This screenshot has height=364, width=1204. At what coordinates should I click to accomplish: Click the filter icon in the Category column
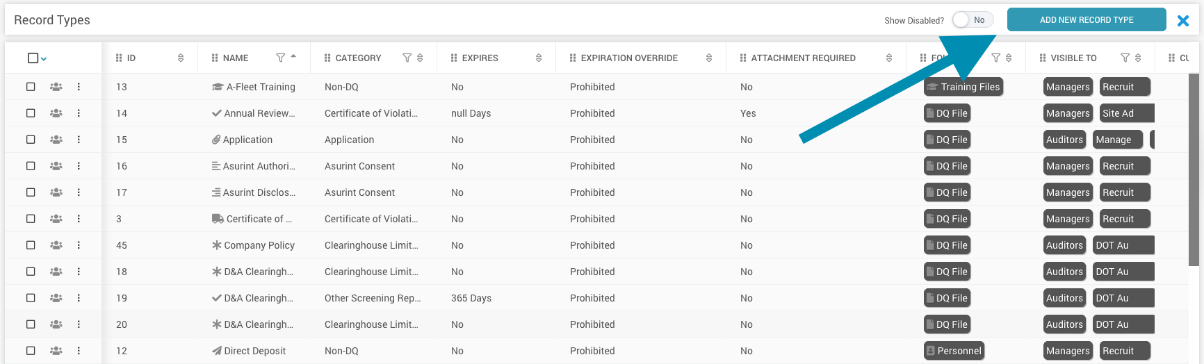coord(407,58)
